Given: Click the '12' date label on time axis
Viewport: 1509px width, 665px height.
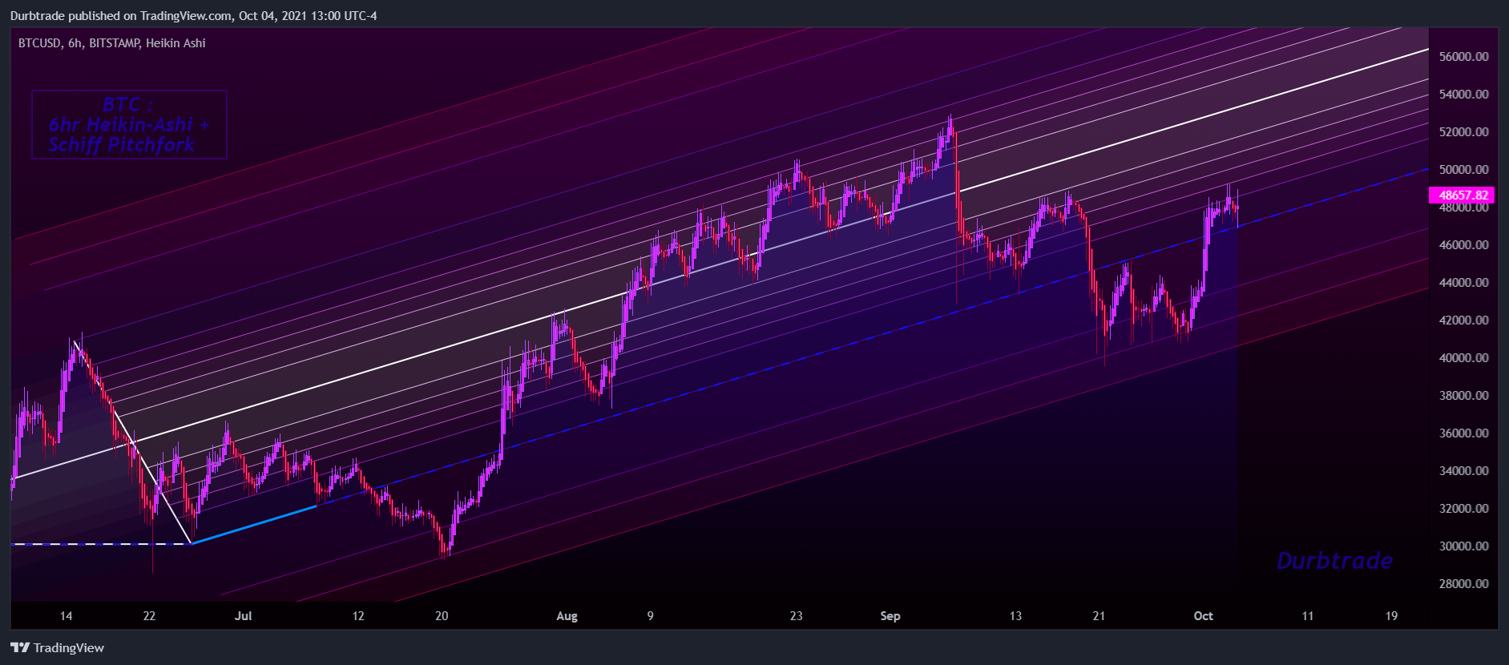Looking at the screenshot, I should click(358, 616).
